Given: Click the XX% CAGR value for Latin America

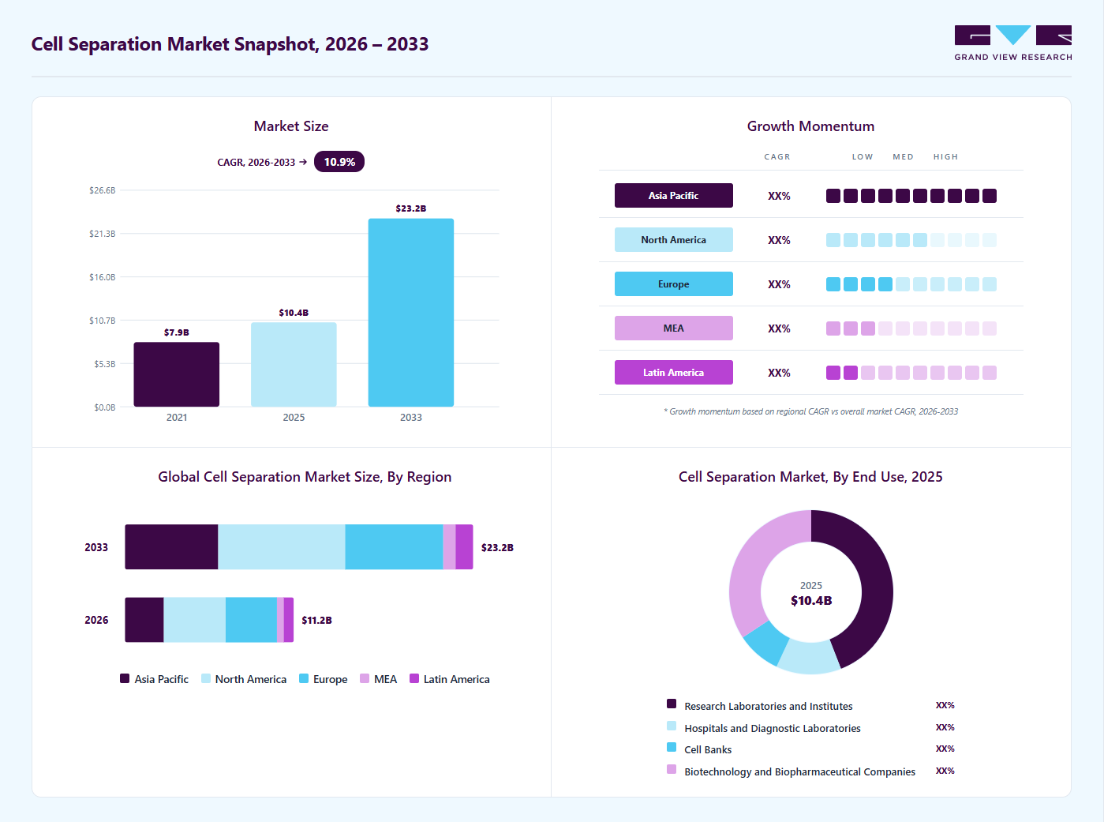Looking at the screenshot, I should click(x=779, y=373).
